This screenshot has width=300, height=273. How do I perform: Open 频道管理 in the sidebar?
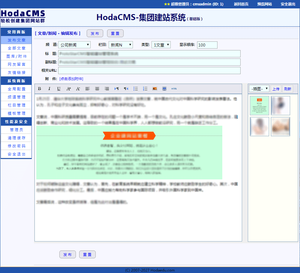pos(16,97)
